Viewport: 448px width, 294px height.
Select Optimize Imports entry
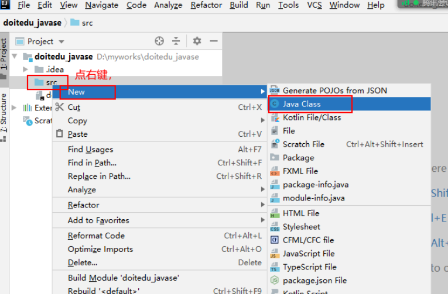click(x=159, y=249)
